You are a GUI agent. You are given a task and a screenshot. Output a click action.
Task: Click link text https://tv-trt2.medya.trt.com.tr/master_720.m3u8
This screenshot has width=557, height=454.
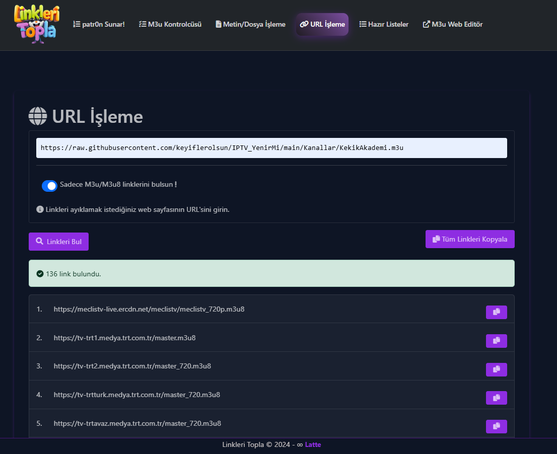click(132, 366)
